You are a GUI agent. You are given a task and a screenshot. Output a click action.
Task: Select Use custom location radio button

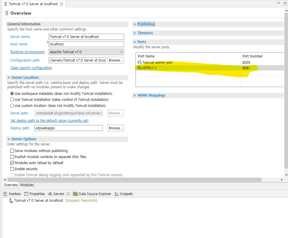click(x=12, y=106)
